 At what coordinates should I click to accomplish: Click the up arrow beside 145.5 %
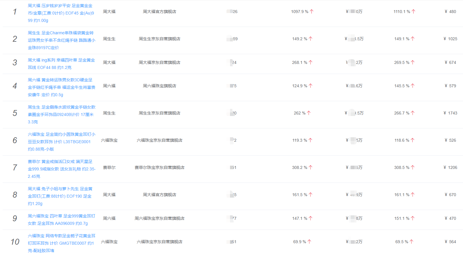pyautogui.click(x=413, y=86)
